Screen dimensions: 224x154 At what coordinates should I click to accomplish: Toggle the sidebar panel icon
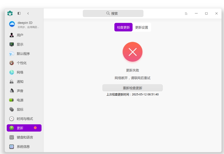[19, 13]
